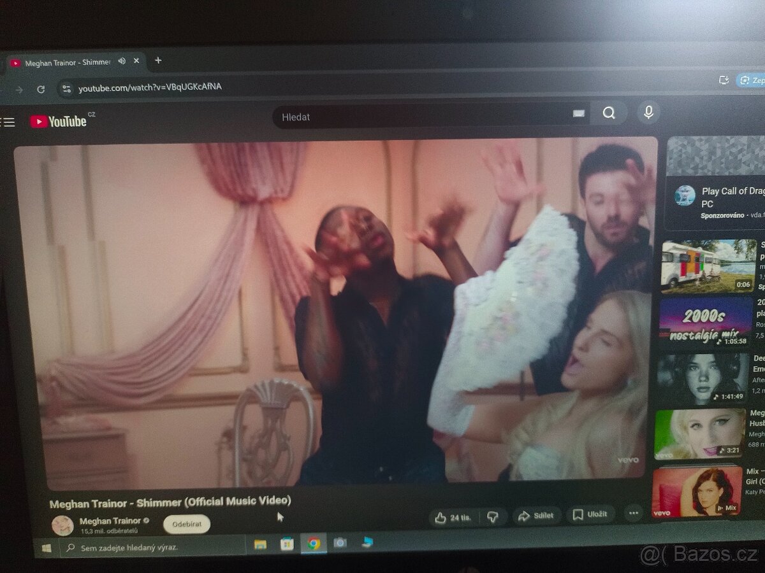Click the magnifier search button

pyautogui.click(x=609, y=113)
